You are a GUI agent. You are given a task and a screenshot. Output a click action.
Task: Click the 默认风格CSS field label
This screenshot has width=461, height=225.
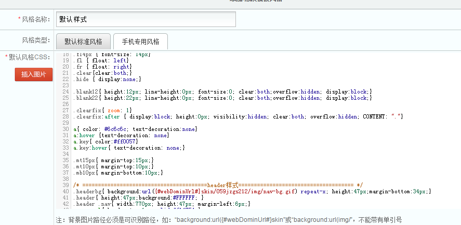(x=29, y=57)
